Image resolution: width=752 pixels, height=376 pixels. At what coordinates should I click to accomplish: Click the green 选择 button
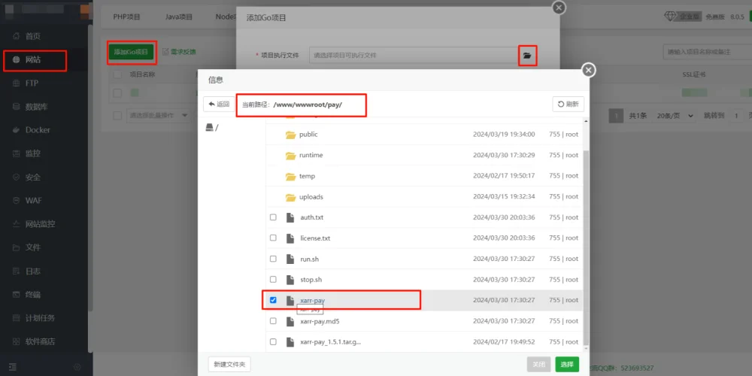click(x=567, y=365)
